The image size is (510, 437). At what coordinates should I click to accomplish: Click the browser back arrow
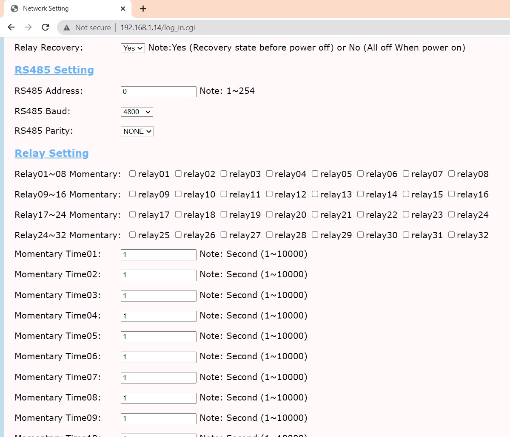click(11, 27)
